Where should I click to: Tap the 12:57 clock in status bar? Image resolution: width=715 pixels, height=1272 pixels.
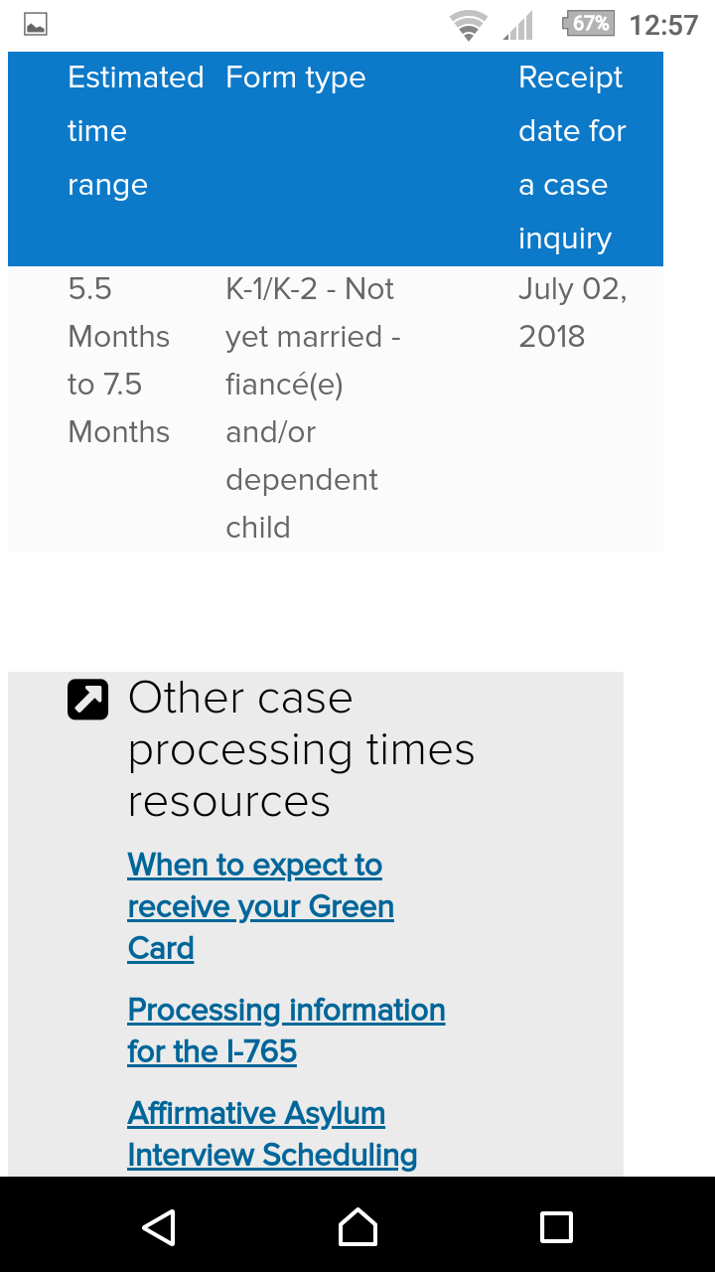point(663,25)
